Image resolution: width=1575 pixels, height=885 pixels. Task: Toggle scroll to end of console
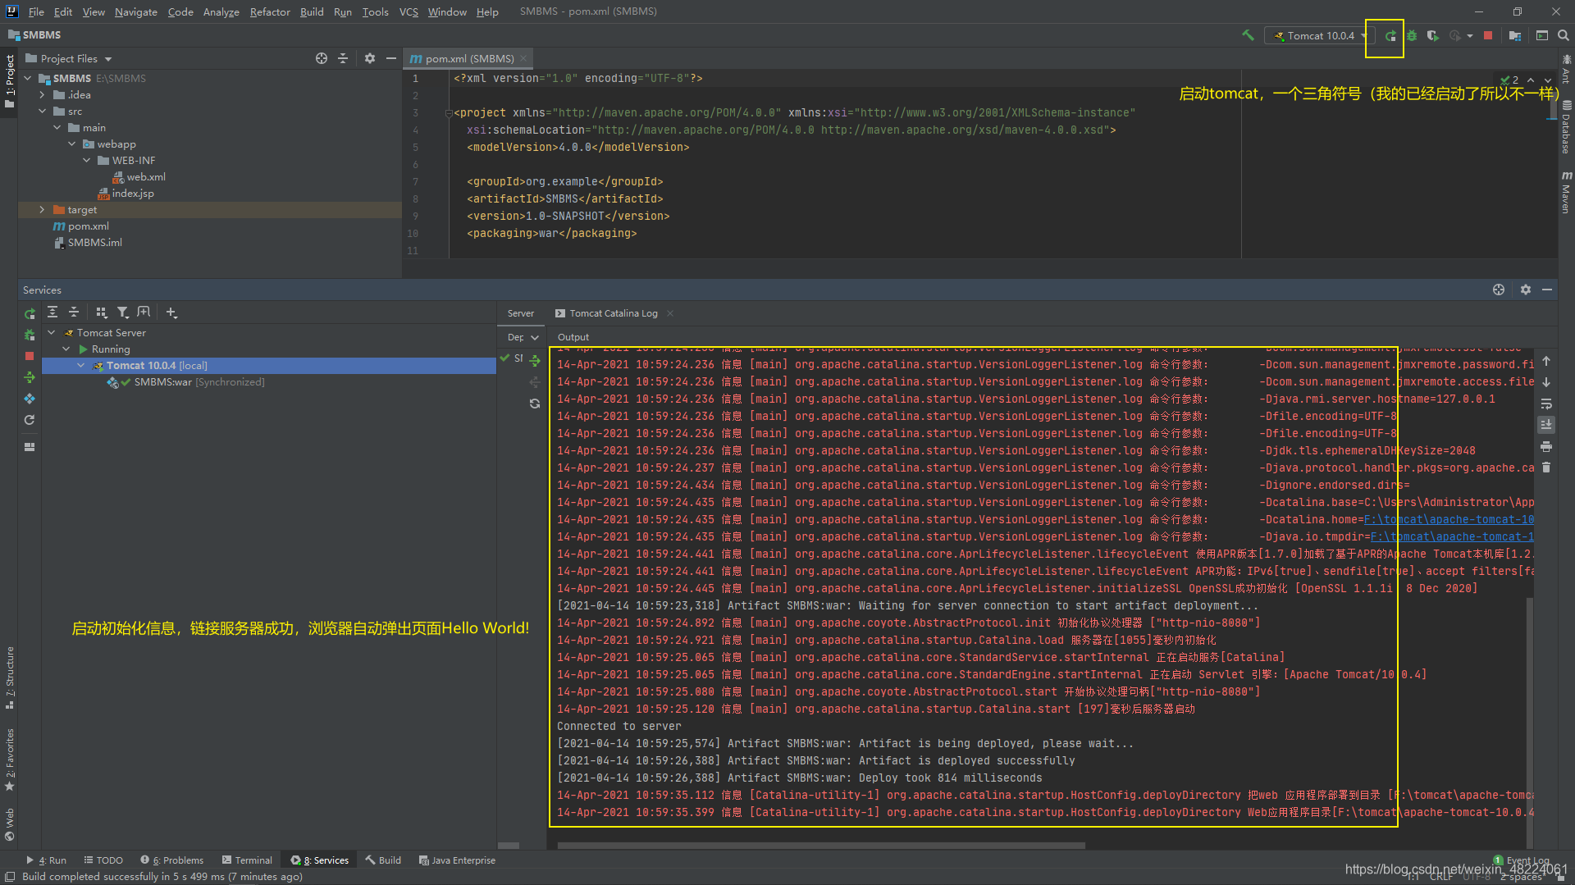click(x=1546, y=425)
